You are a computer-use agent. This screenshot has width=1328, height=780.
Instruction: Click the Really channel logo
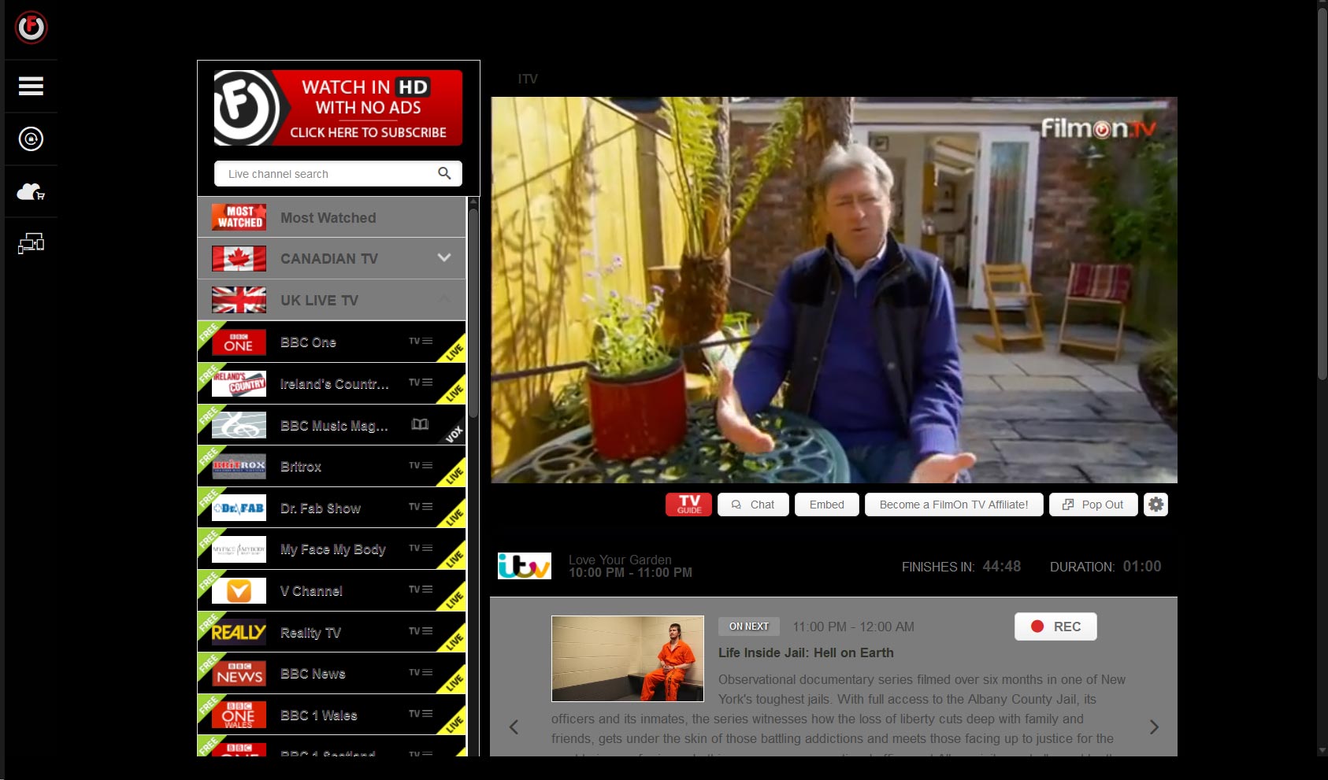click(x=239, y=632)
